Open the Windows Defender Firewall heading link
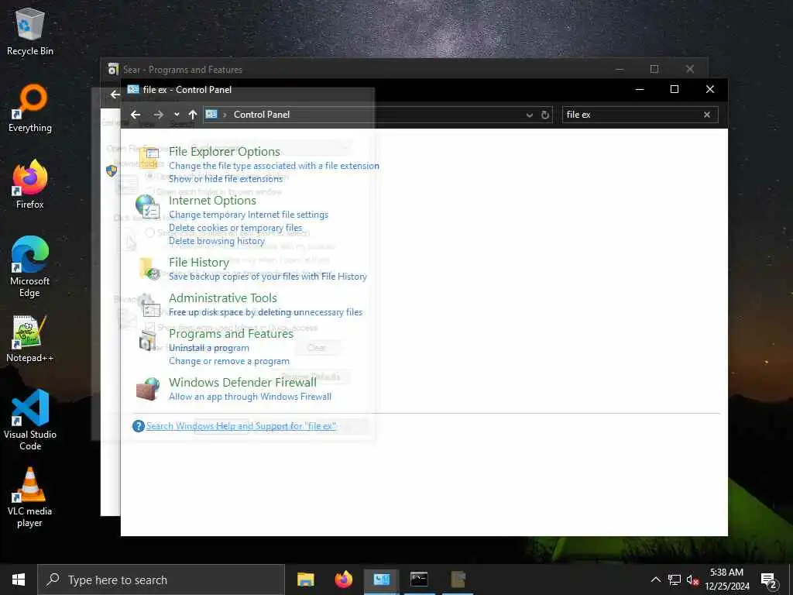This screenshot has height=595, width=793. coord(242,382)
